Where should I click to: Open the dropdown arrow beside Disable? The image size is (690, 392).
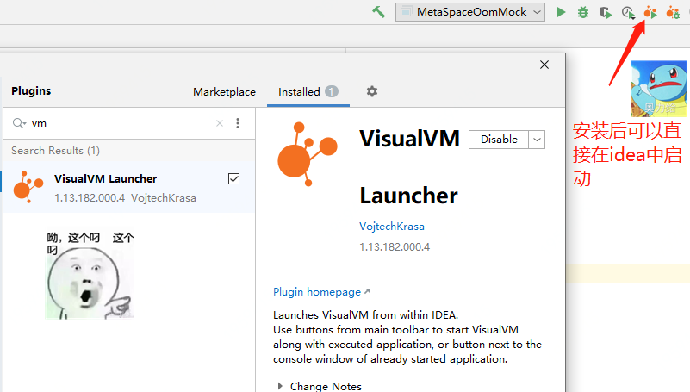coord(537,140)
